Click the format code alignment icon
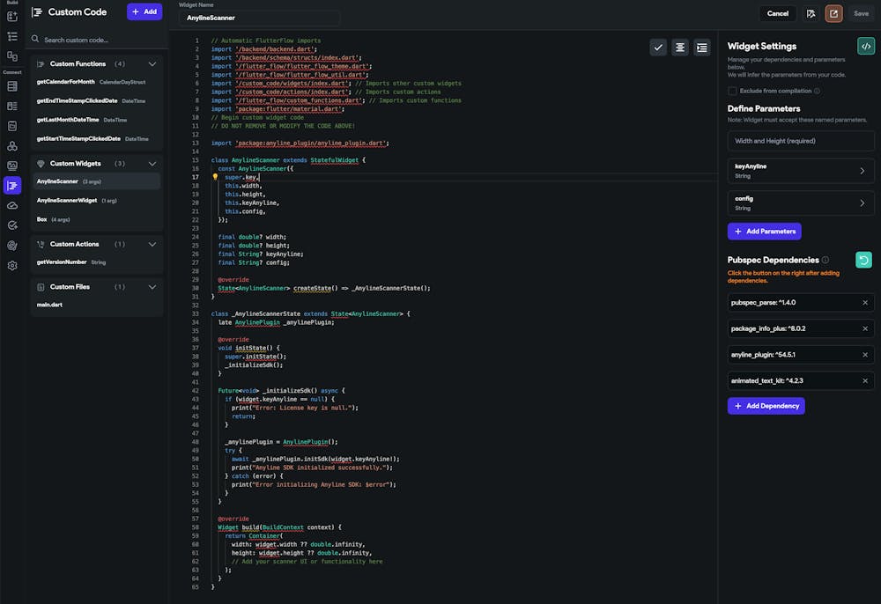The width and height of the screenshot is (881, 604). tap(680, 48)
